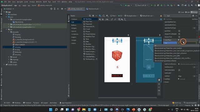Collapse the drawable folder
This screenshot has height=112, width=200.
tap(9, 32)
